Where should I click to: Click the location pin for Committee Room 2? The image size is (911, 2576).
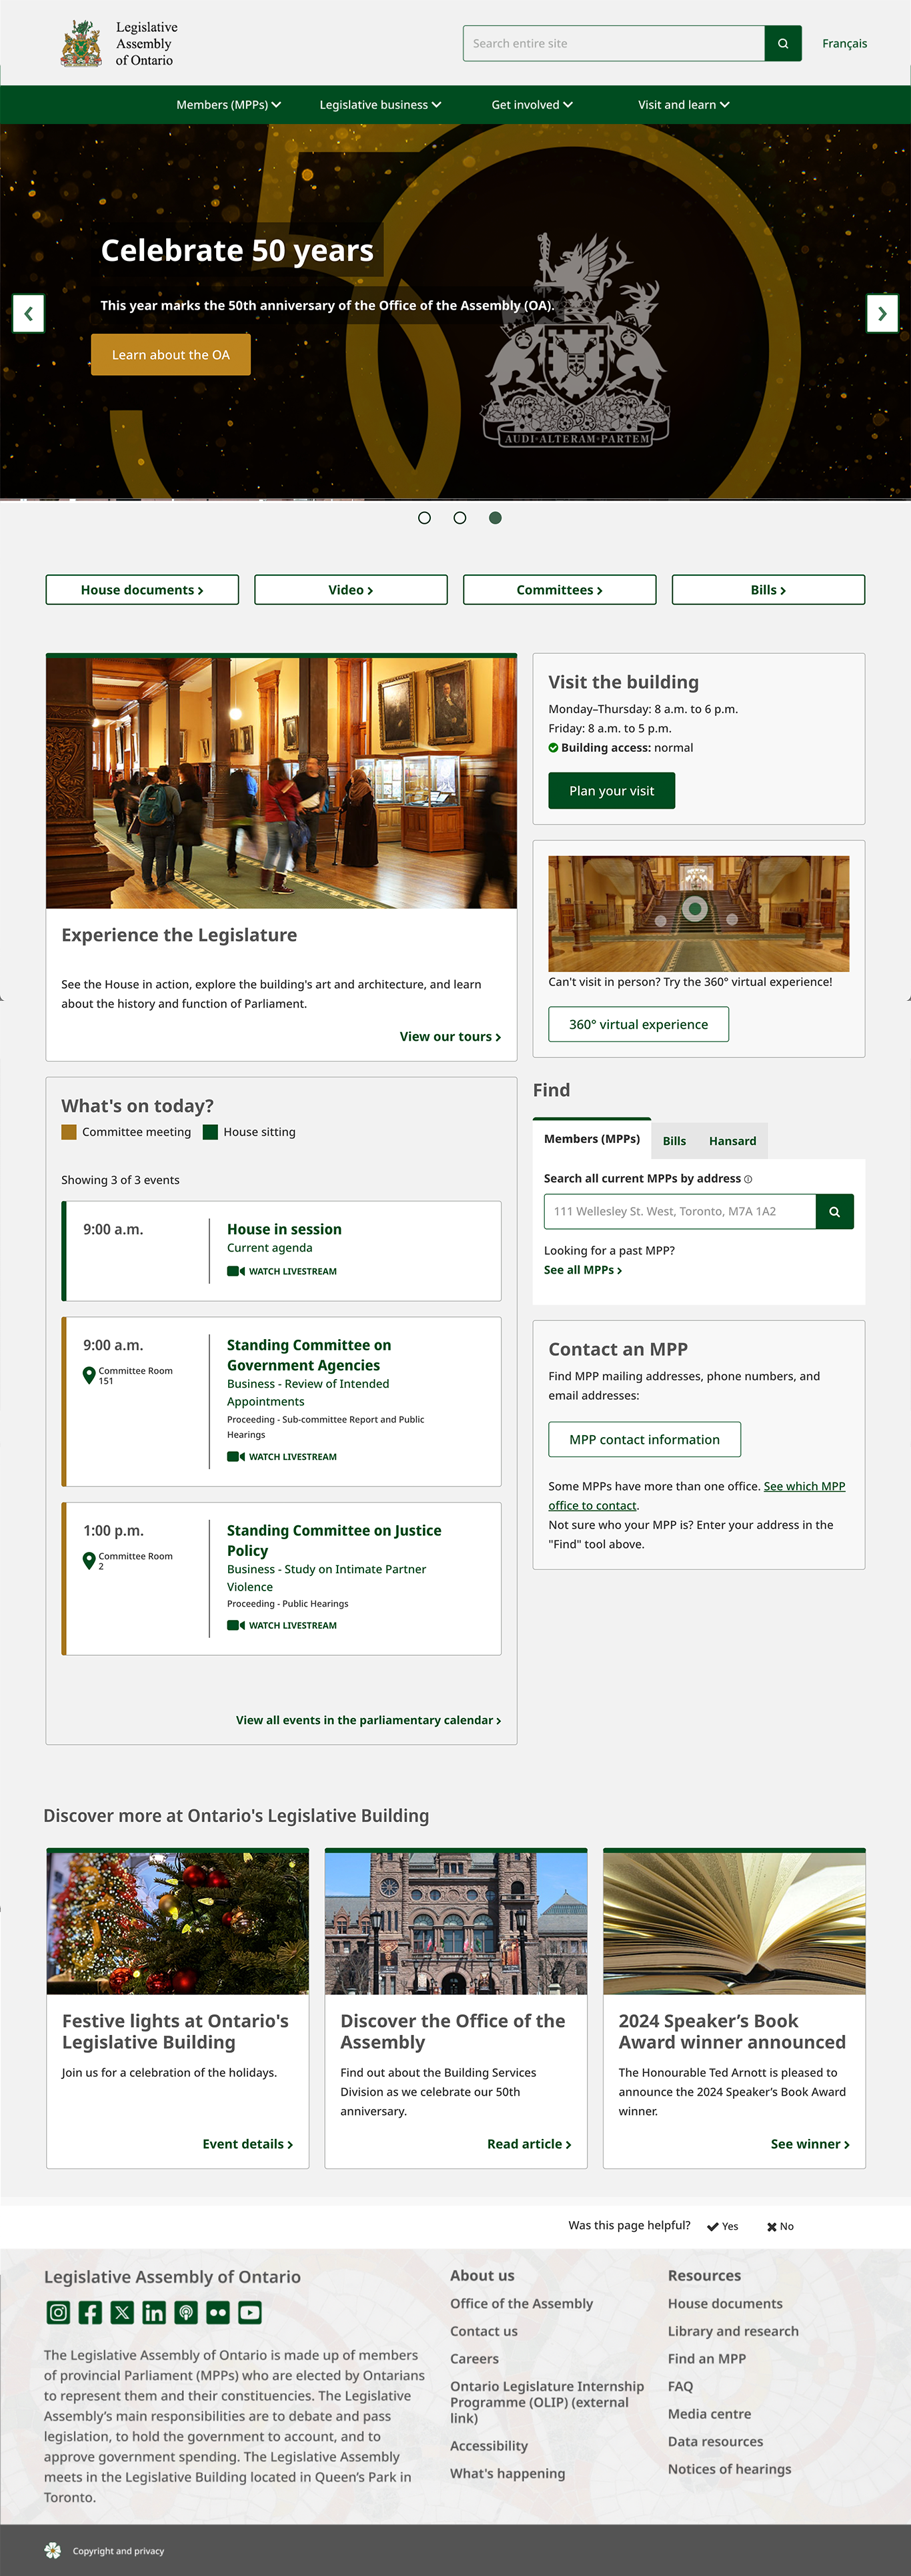point(89,1561)
